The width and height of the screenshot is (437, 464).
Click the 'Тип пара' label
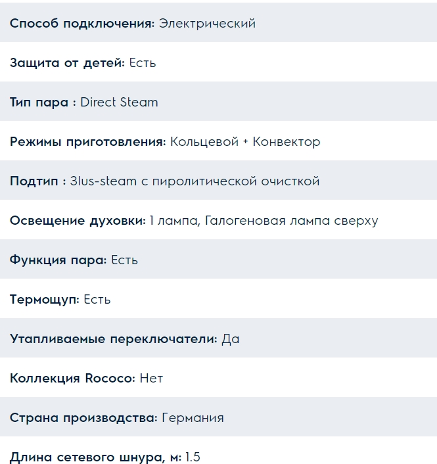[43, 103]
